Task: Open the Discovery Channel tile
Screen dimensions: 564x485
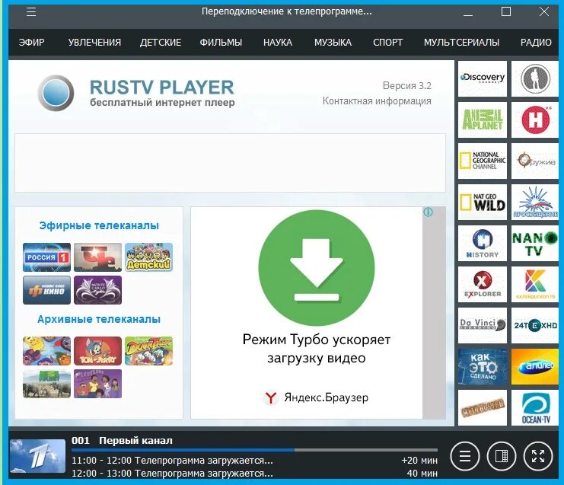Action: [x=483, y=78]
